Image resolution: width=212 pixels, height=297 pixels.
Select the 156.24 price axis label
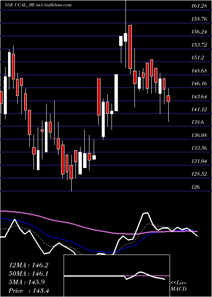tap(199, 32)
